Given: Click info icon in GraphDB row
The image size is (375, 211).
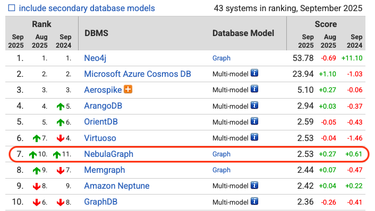Looking at the screenshot, I should [x=254, y=201].
